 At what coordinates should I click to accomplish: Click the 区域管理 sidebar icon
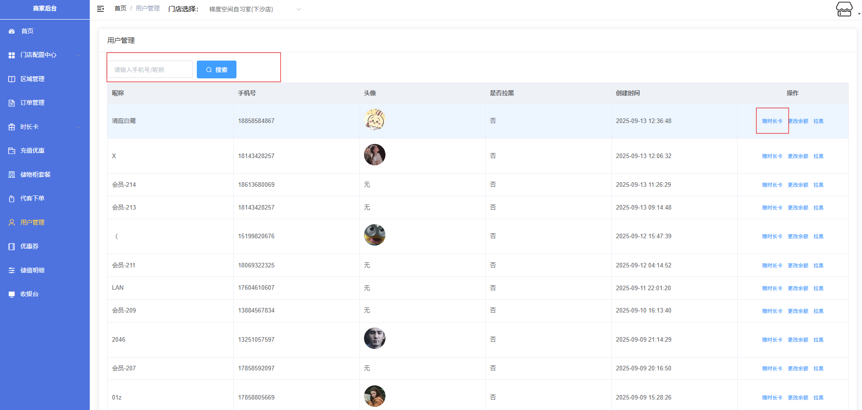[x=12, y=79]
